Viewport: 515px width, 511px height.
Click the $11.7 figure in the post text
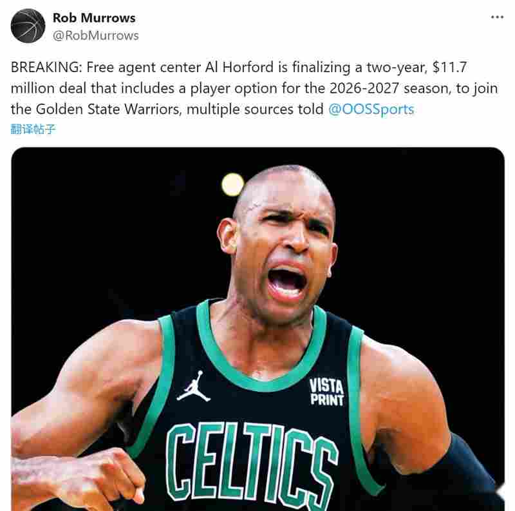pos(449,68)
